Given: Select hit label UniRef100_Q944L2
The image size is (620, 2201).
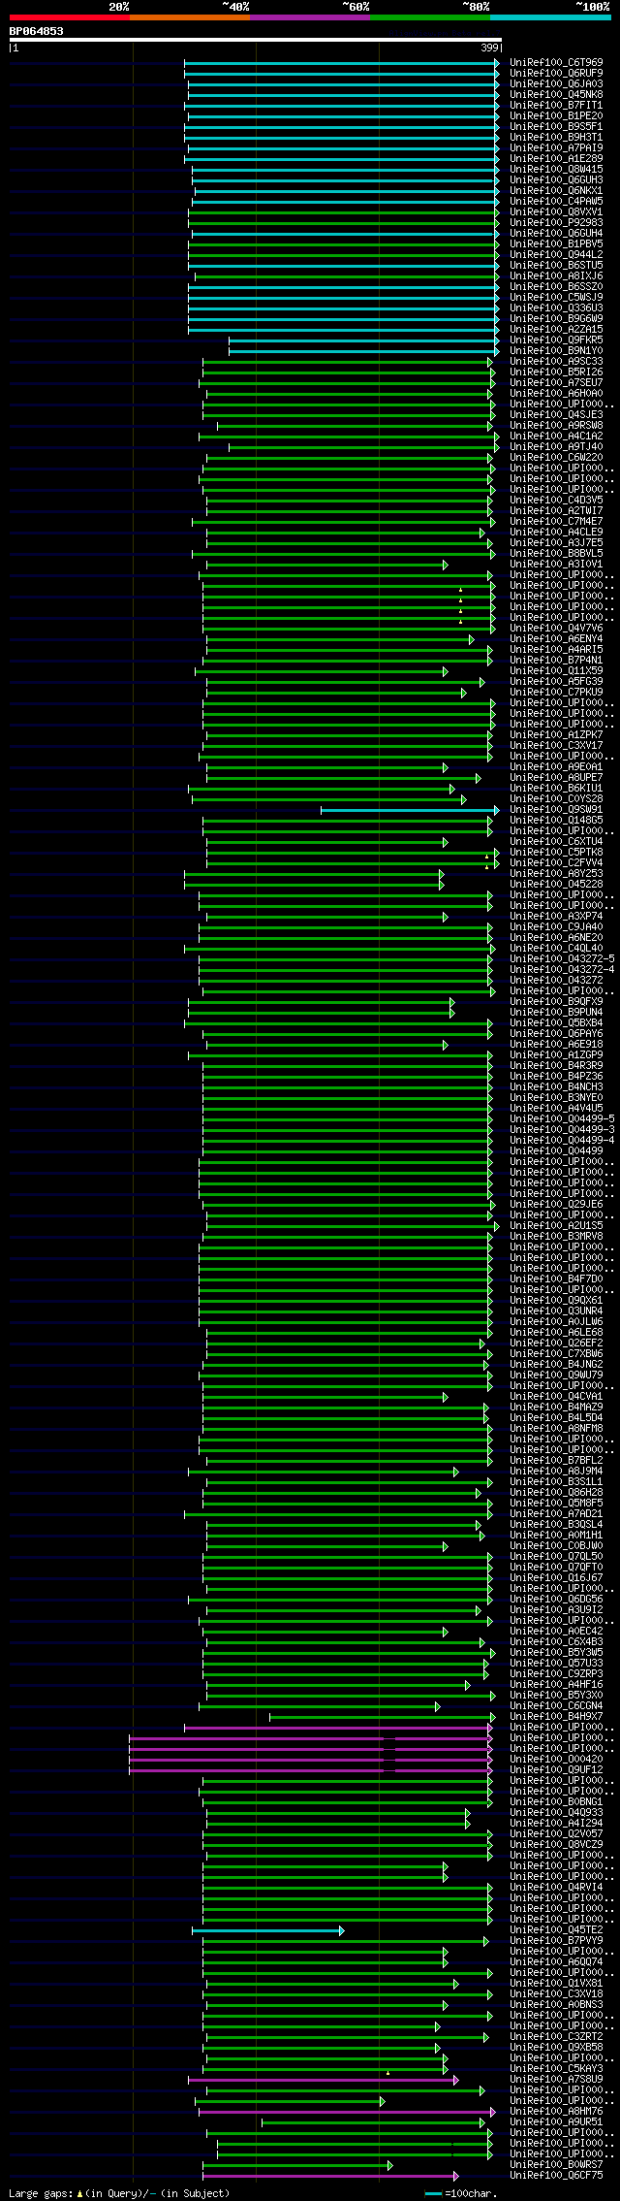Looking at the screenshot, I should (556, 255).
